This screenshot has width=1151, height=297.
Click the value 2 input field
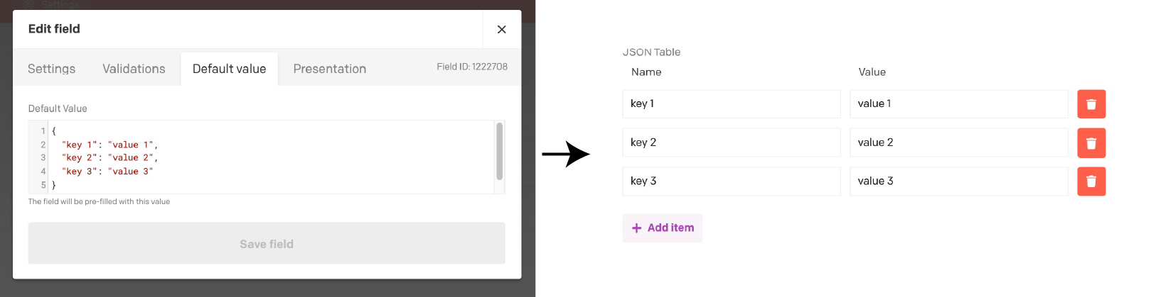coord(958,142)
